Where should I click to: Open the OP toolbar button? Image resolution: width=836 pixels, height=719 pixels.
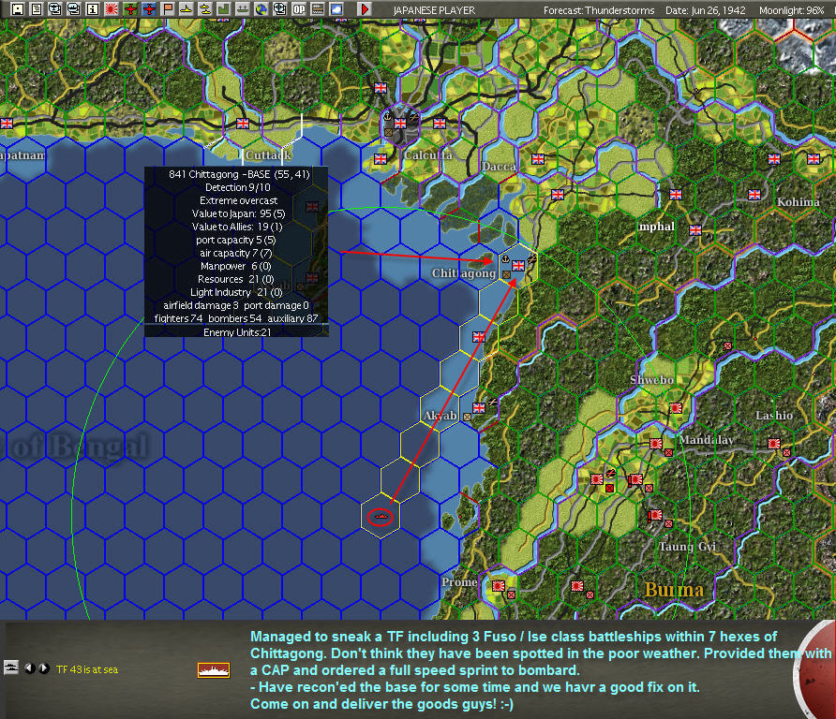[x=299, y=8]
